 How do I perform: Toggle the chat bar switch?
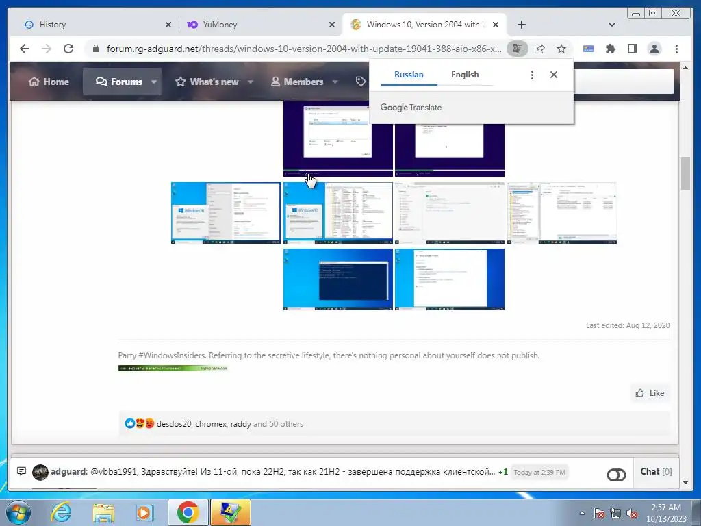616,475
